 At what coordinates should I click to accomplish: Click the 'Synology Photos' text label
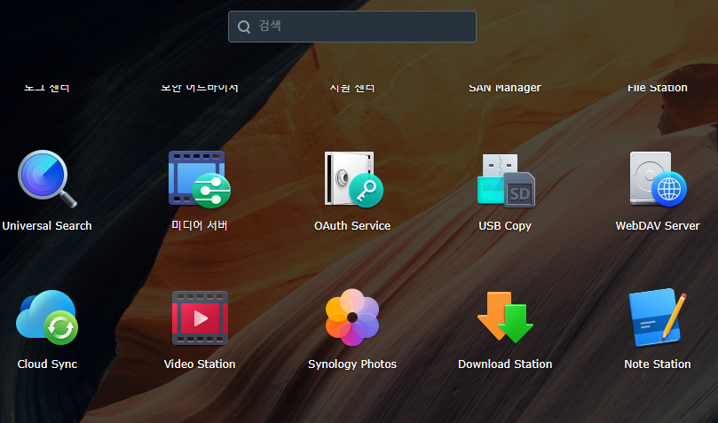pos(352,364)
